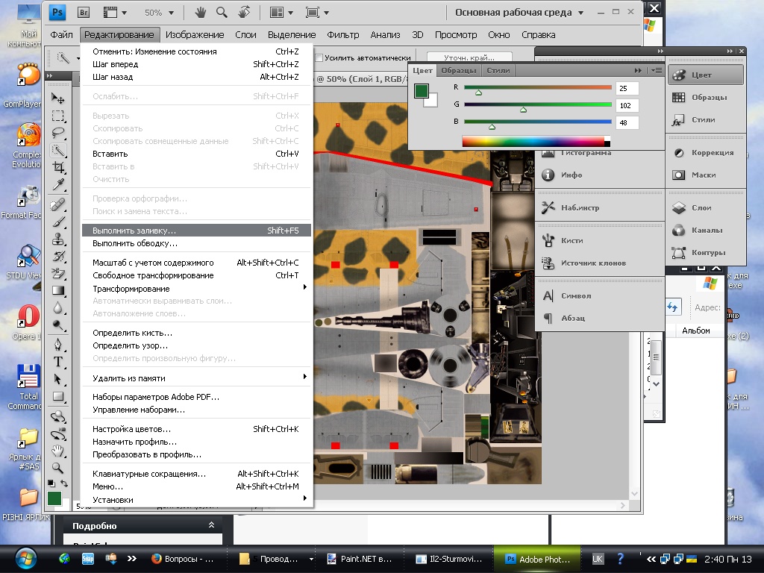Viewport: 764px width, 573px height.
Task: Select the Type tool
Action: 58,361
